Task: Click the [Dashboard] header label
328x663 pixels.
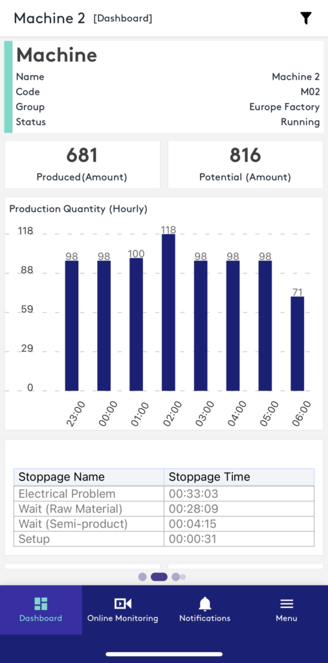Action: 122,19
